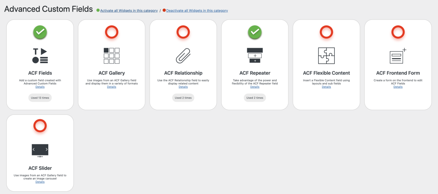Turn on the ACF Flexible Content widget

[326, 32]
